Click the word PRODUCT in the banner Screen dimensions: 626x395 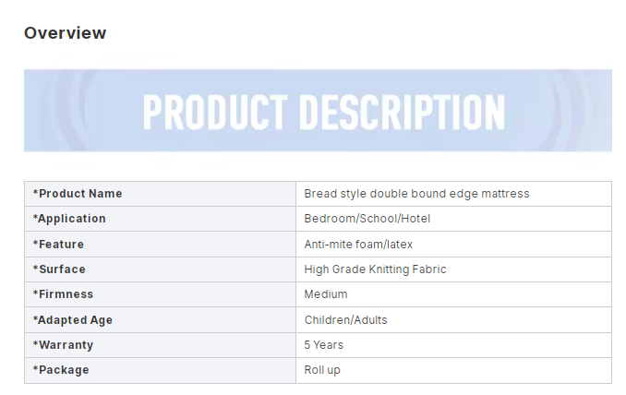[215, 112]
